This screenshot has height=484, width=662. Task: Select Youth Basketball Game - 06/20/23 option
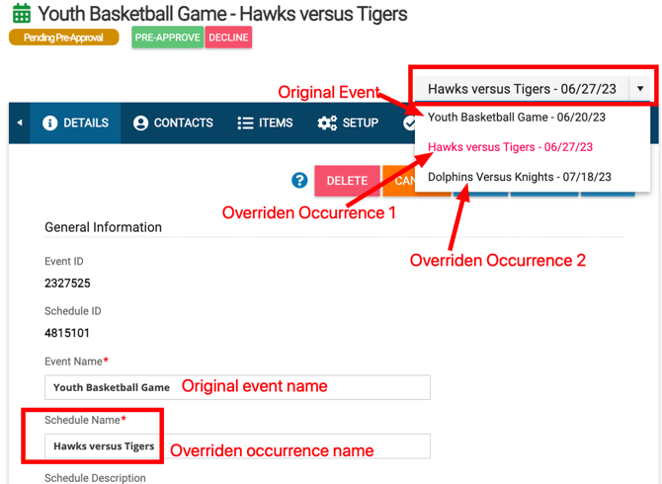pos(517,118)
